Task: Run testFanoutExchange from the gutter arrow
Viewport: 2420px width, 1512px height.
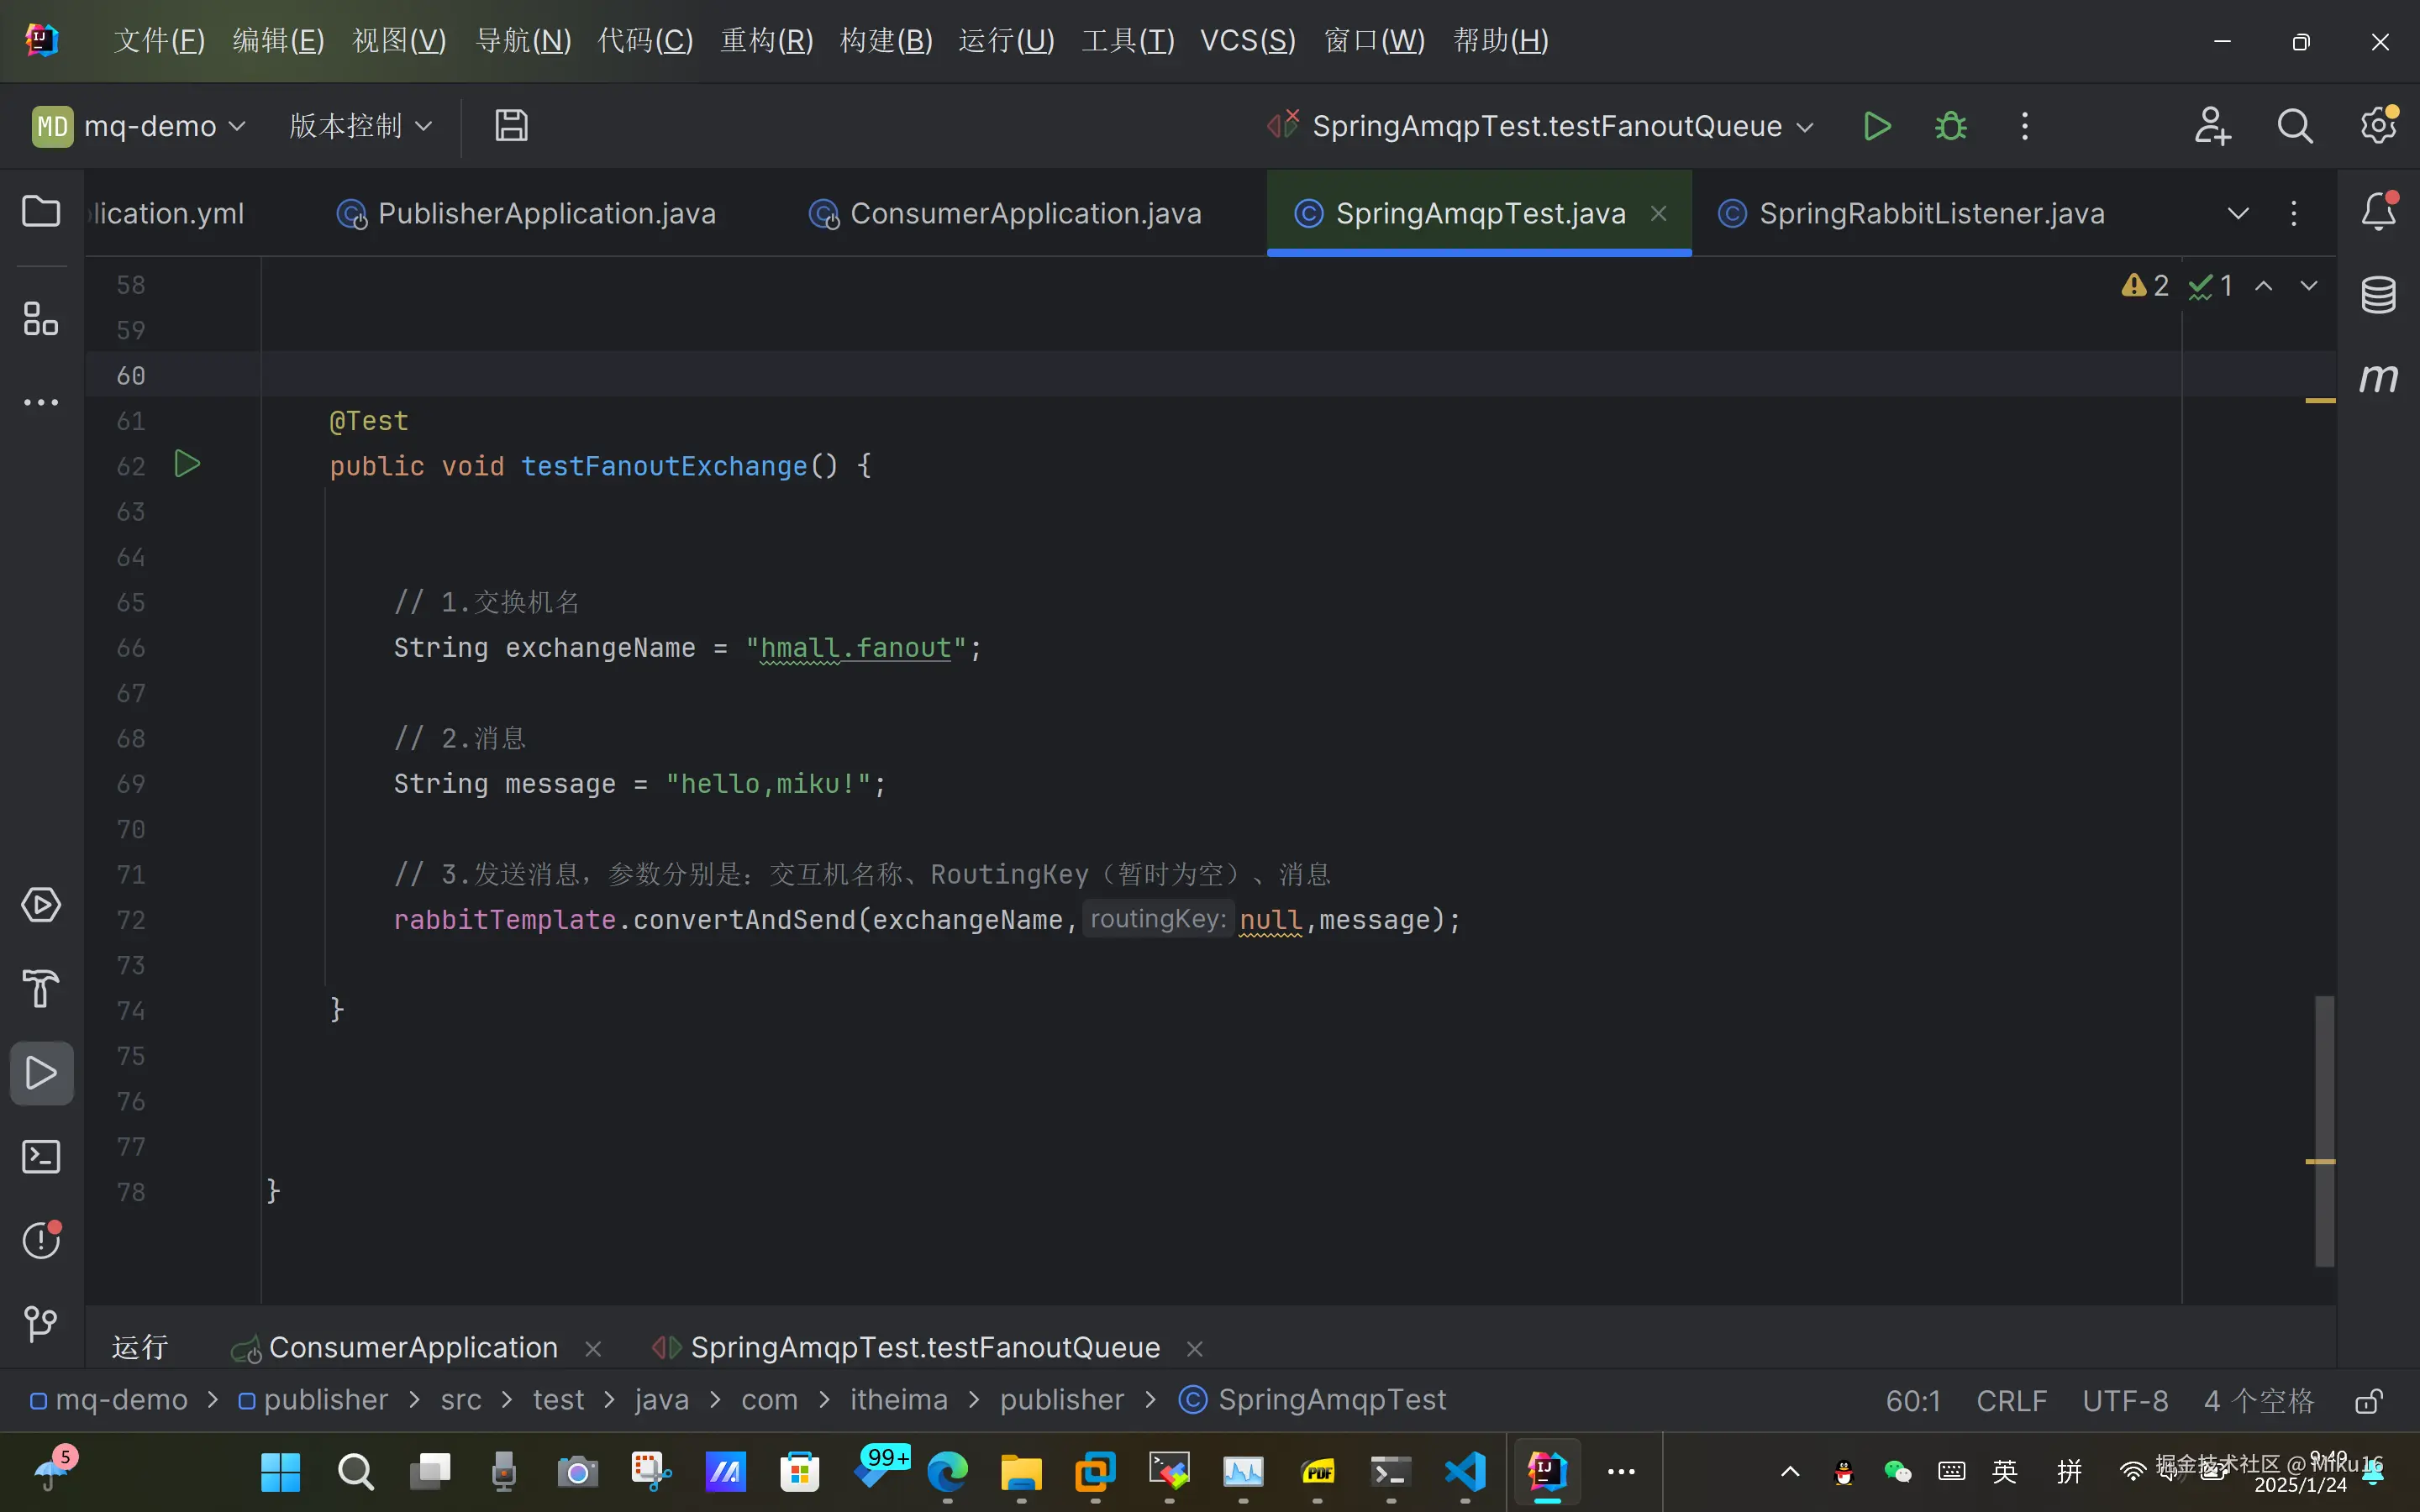Action: (x=187, y=464)
